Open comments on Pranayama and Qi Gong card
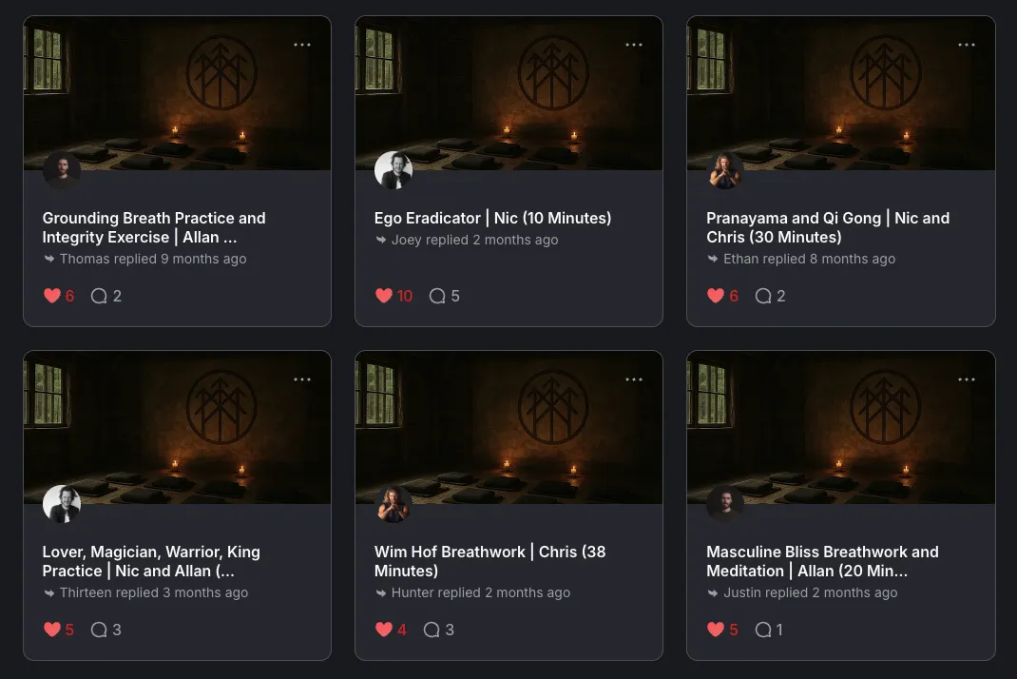This screenshot has width=1017, height=679. 763,296
